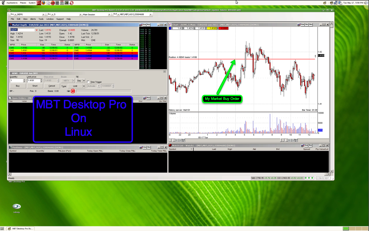
Task: Open the Window menu
Action: 50,19
